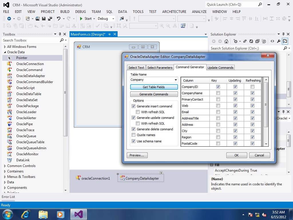This screenshot has width=293, height=220.
Task: Uncheck Generate insert command option
Action: [x=133, y=106]
